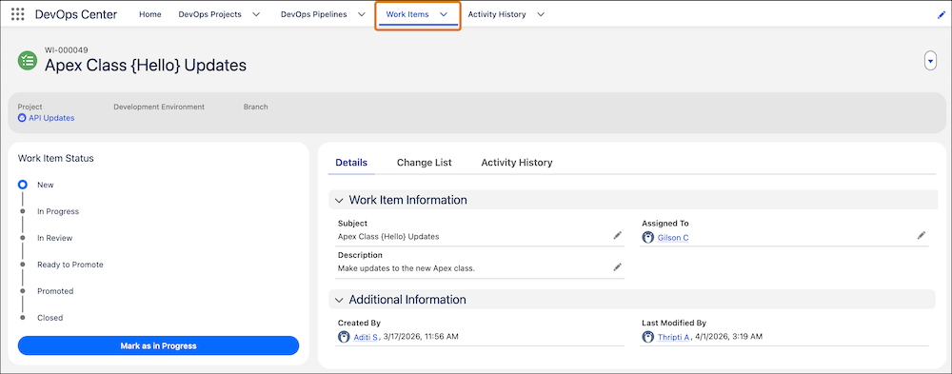Expand the DevOps Projects nav chevron
952x374 pixels.
click(256, 14)
